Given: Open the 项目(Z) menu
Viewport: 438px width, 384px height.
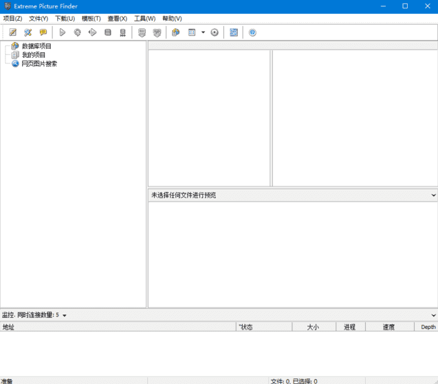Looking at the screenshot, I should tap(12, 19).
